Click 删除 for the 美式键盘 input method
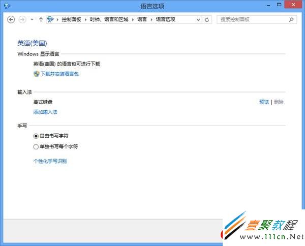The height and width of the screenshot is (246, 305). [279, 102]
